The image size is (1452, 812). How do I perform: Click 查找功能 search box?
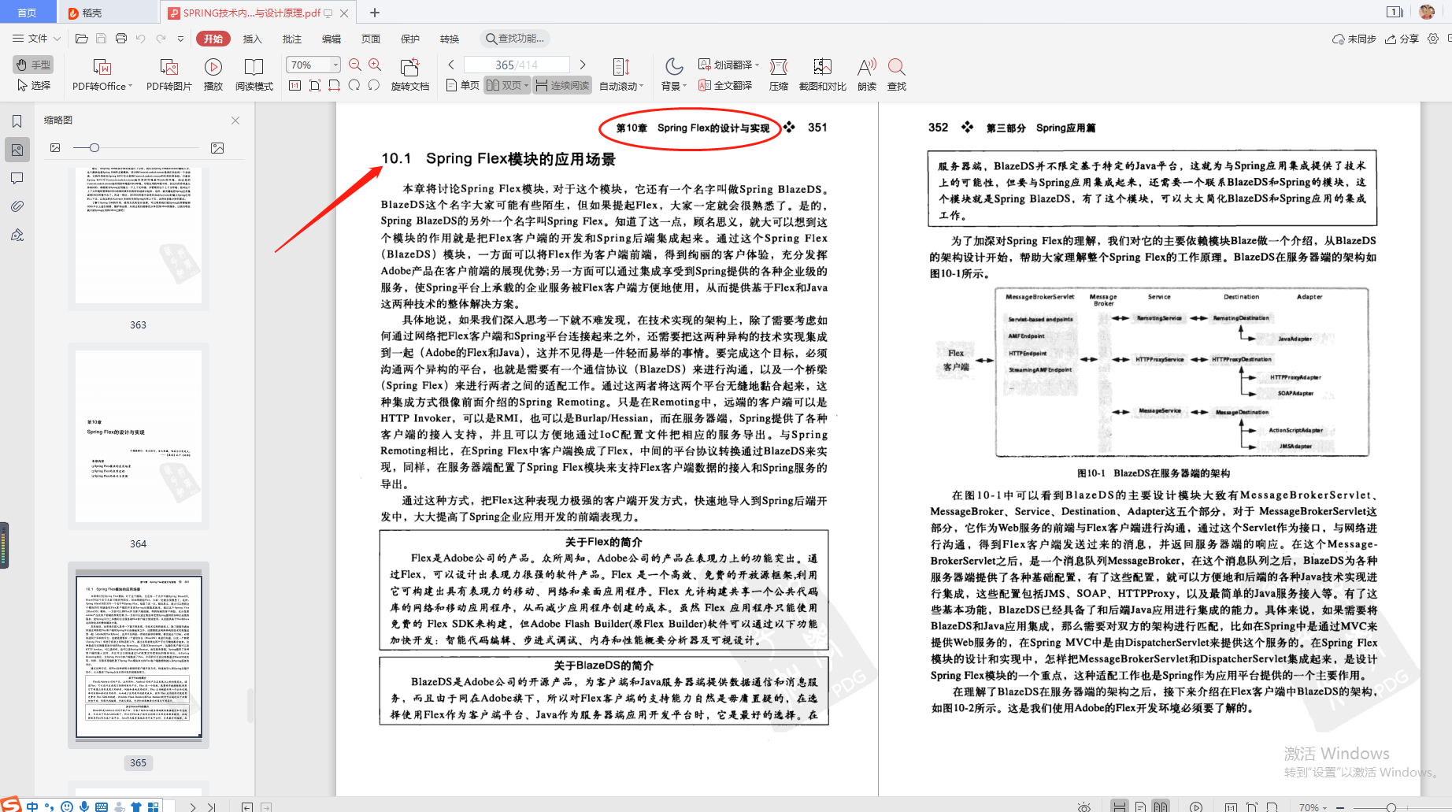pos(515,39)
